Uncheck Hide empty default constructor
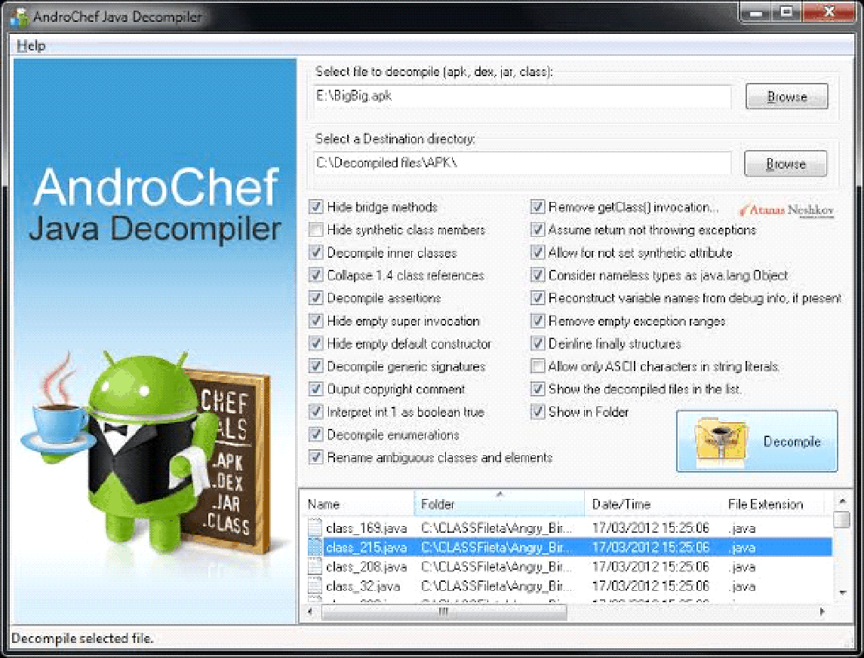This screenshot has height=658, width=864. (x=315, y=343)
